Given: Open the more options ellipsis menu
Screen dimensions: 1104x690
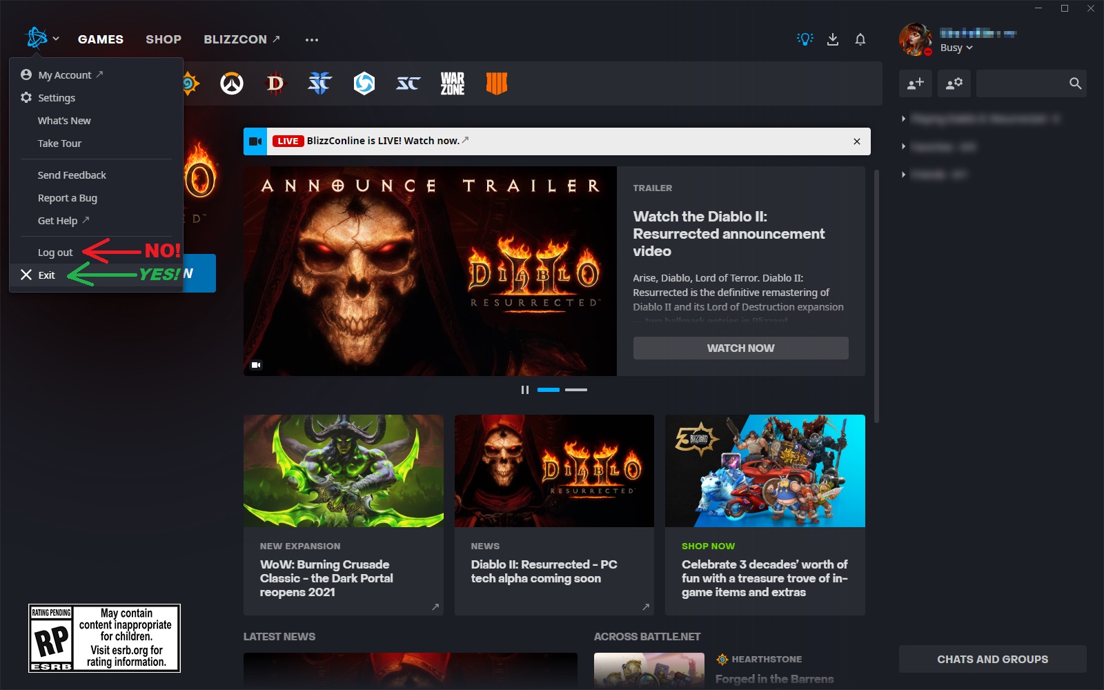Looking at the screenshot, I should [x=312, y=39].
